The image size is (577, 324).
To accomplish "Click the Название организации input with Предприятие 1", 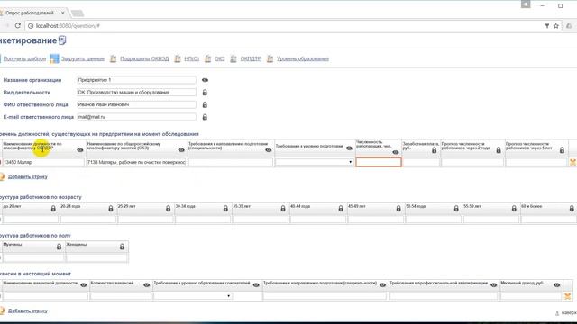I will [x=136, y=80].
